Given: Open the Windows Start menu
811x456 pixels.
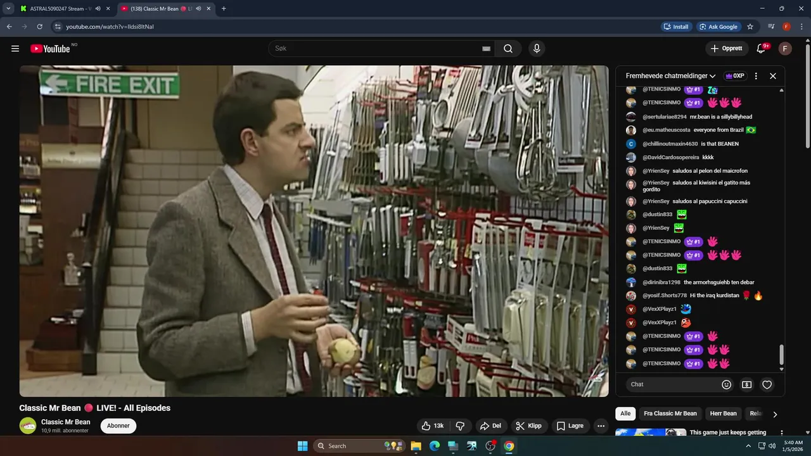Looking at the screenshot, I should pyautogui.click(x=302, y=446).
